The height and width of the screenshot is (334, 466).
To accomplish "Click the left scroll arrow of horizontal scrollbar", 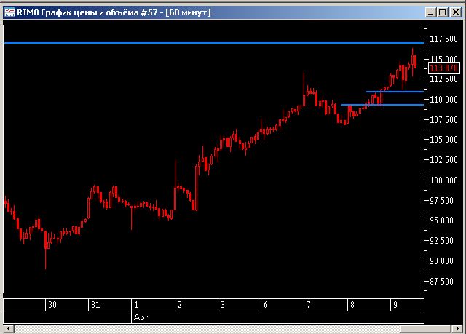I will pos(9,329).
